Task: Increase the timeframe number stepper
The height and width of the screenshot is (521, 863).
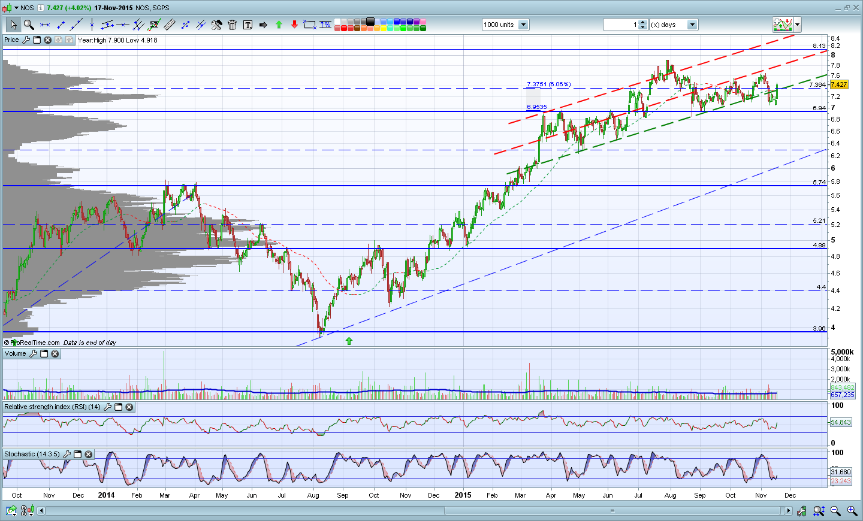Action: [x=643, y=22]
